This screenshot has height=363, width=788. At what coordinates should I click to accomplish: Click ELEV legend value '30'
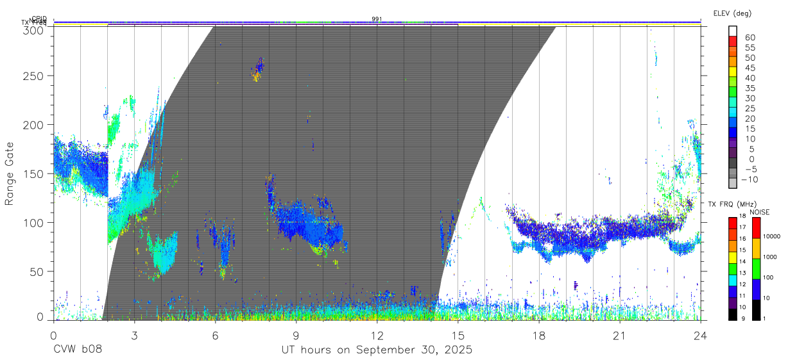750,98
